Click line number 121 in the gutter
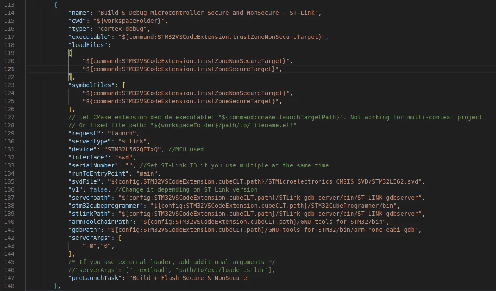Screen dimensions: 496x291 pyautogui.click(x=9, y=69)
